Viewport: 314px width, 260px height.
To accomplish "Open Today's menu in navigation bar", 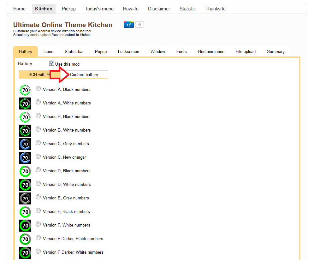I will coord(99,9).
